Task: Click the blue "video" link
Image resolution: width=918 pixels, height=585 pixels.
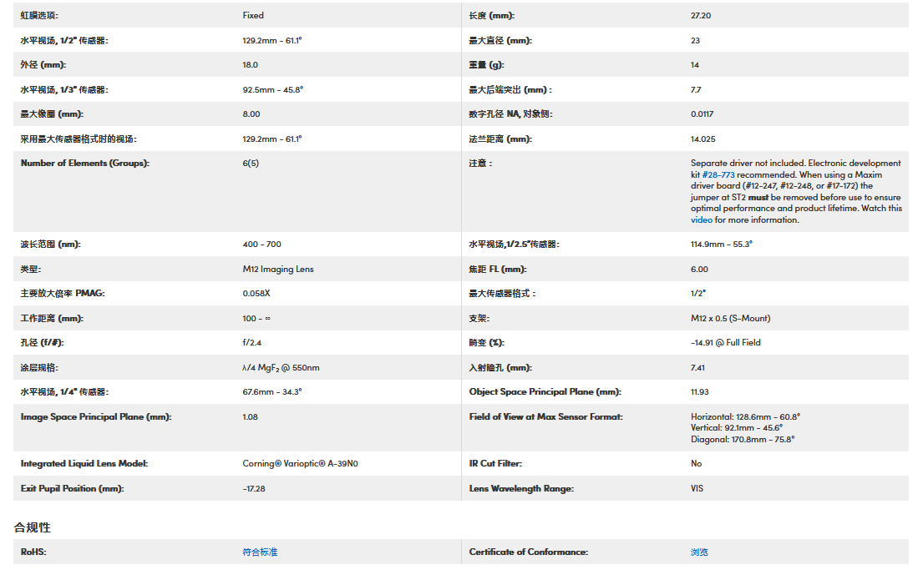Action: coord(701,220)
